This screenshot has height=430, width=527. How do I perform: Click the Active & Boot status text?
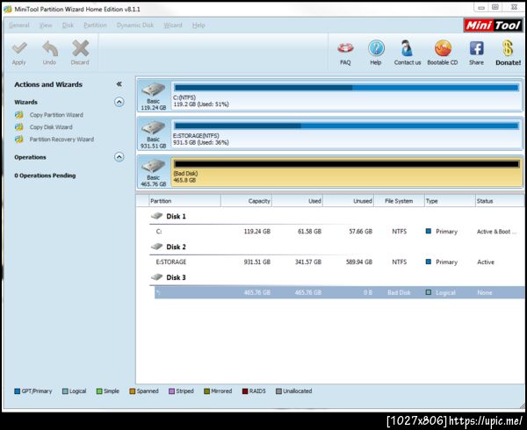tap(496, 232)
